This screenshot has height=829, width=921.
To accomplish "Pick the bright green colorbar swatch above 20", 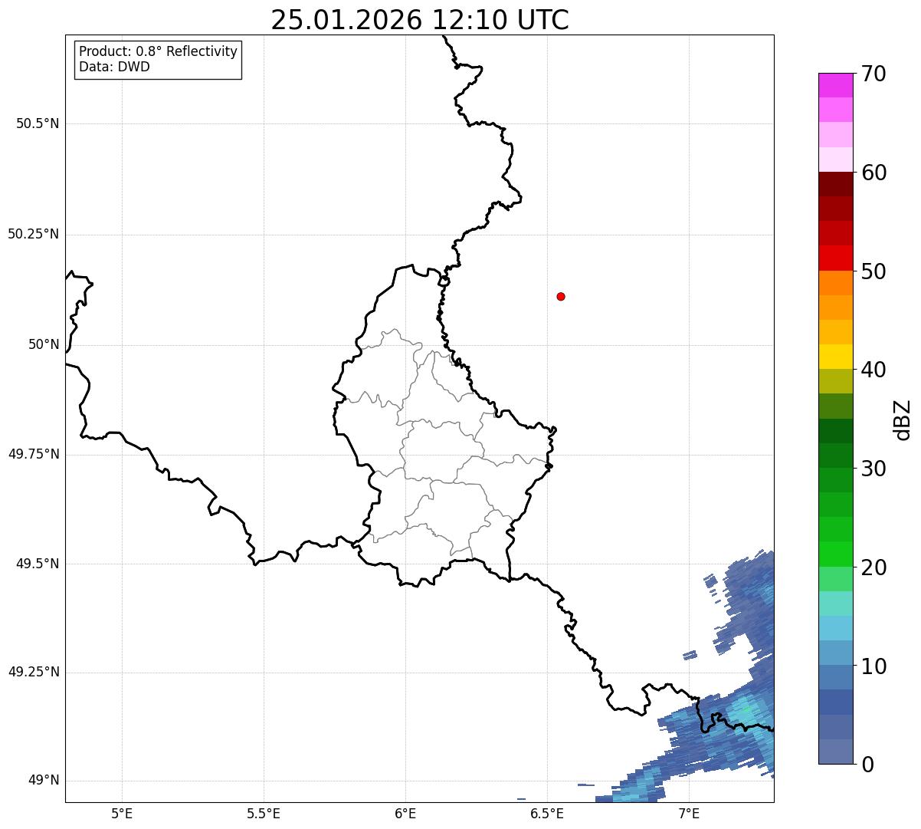I will (x=835, y=554).
